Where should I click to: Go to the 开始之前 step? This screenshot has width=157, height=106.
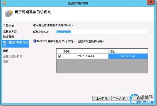point(8,26)
